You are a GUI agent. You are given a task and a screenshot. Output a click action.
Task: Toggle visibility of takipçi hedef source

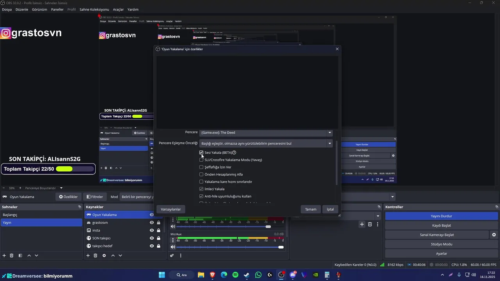pos(152,246)
